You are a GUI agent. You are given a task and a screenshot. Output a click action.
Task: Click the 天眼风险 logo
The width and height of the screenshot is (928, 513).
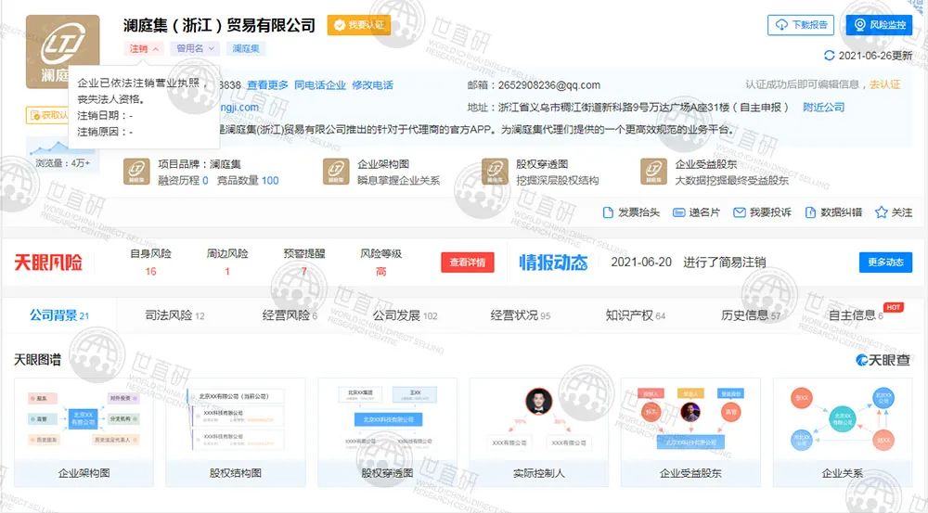48,263
